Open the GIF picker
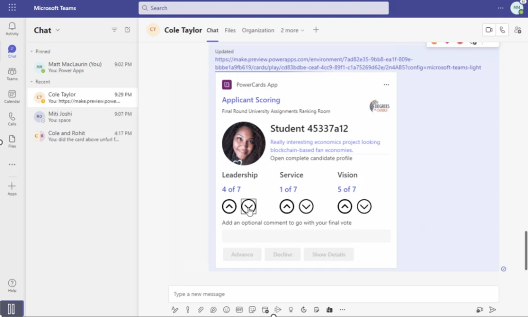The image size is (528, 317). [x=239, y=309]
